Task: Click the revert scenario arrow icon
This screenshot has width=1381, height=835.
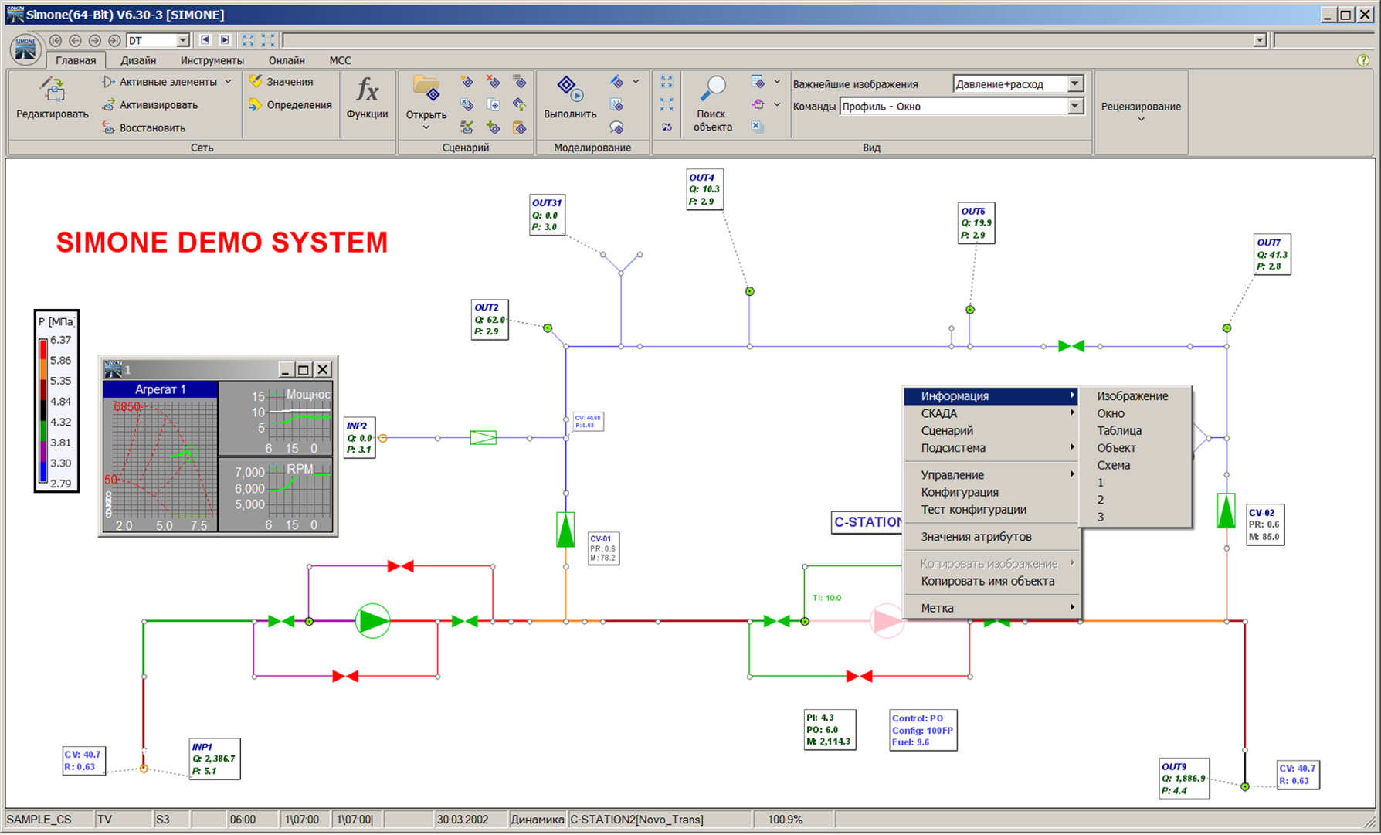Action: [x=520, y=104]
